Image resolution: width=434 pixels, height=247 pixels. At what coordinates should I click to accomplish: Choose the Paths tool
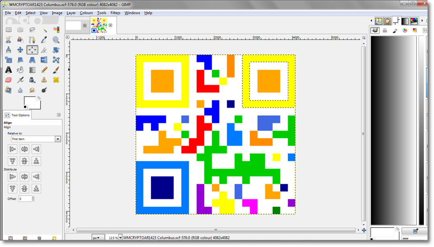tap(32, 40)
